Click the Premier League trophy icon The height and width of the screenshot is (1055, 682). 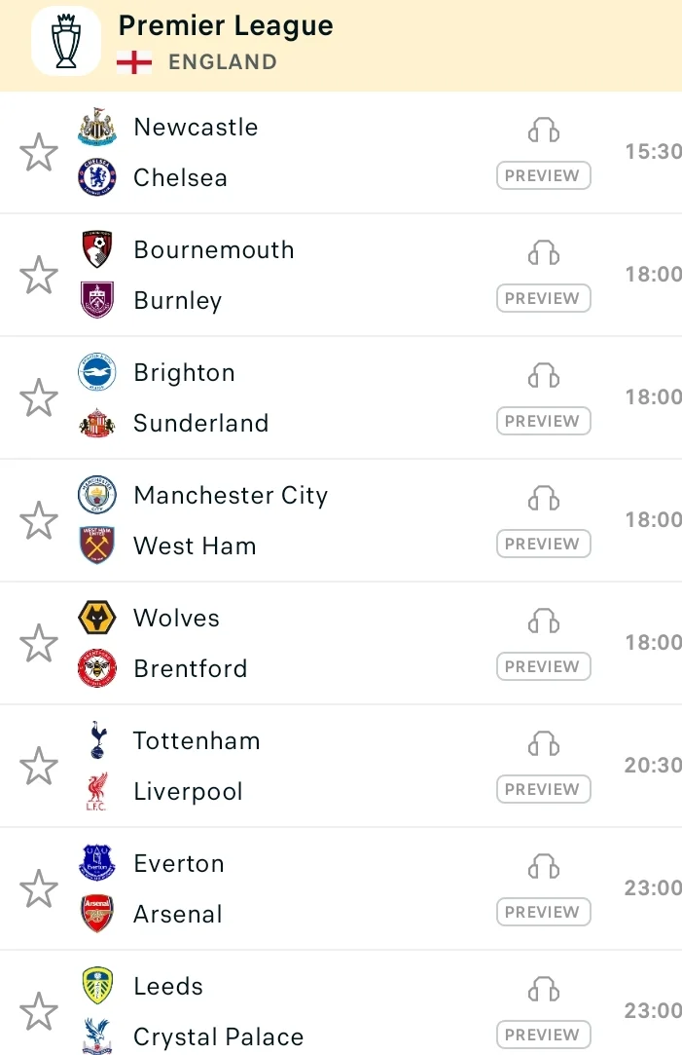point(66,41)
